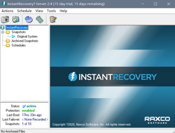The height and width of the screenshot is (133, 175).
Task: Open the Help menu
Action: (x=63, y=11)
